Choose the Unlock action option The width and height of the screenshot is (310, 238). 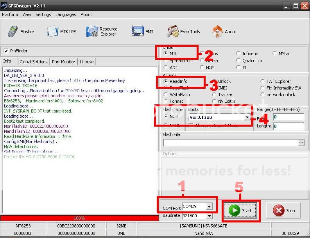point(214,81)
